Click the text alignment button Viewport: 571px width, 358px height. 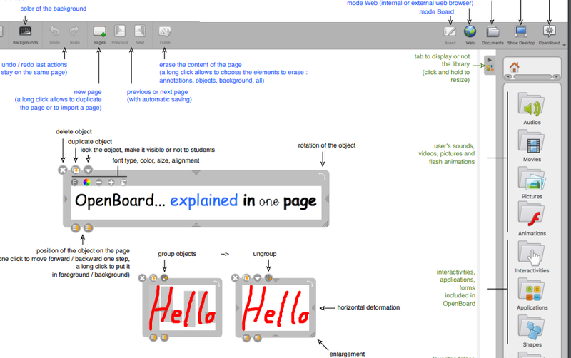(x=123, y=183)
